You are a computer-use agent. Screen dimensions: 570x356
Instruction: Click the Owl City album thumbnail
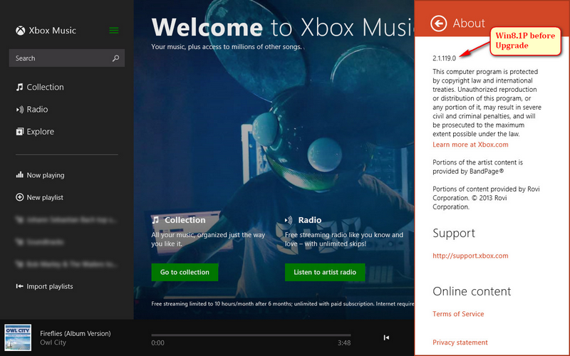pos(18,337)
